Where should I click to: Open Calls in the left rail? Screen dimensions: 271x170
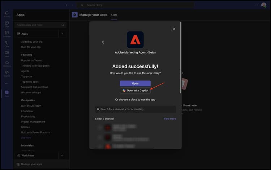click(x=7, y=44)
